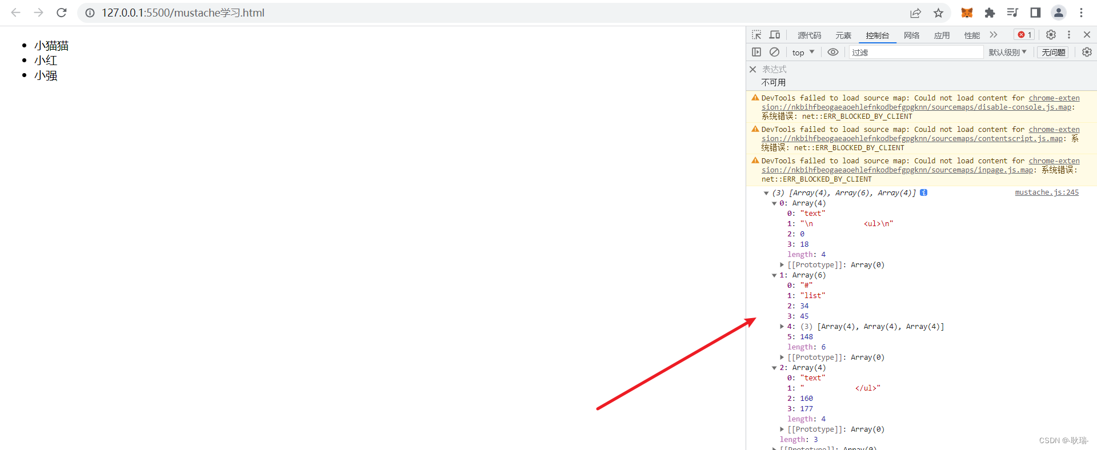Image resolution: width=1097 pixels, height=450 pixels.
Task: Switch to 源代码 tab
Action: click(809, 35)
